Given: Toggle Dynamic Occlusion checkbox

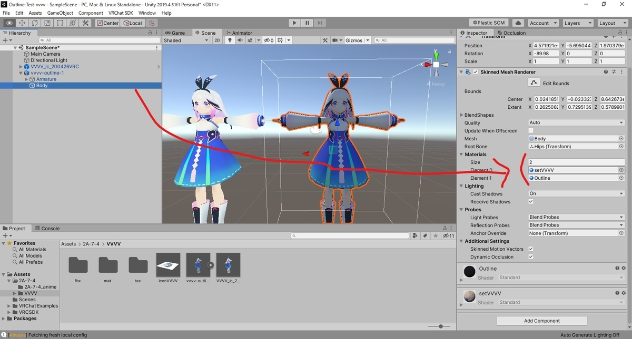Looking at the screenshot, I should (x=531, y=257).
